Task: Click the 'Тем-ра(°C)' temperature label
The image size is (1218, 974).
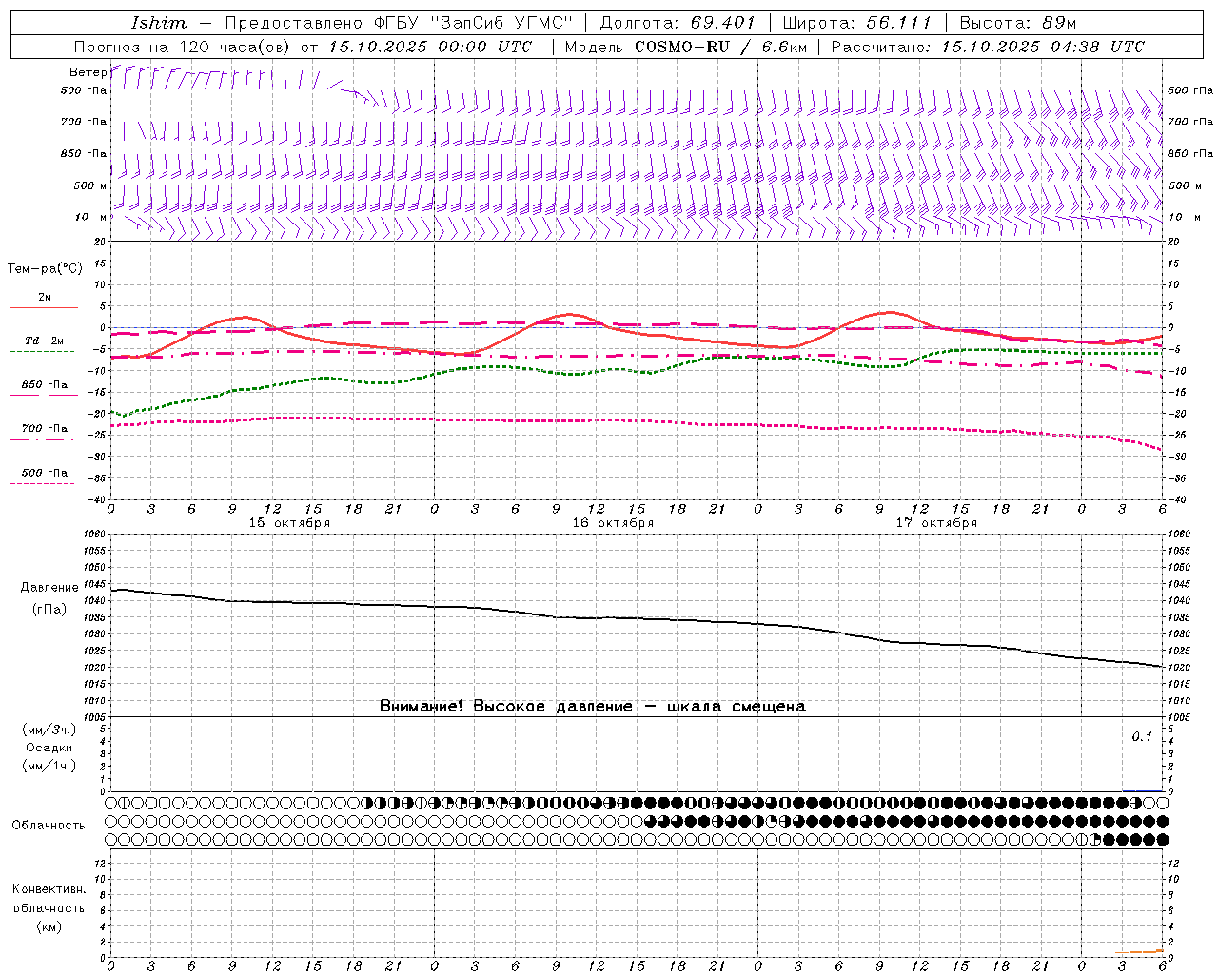Action: [45, 269]
